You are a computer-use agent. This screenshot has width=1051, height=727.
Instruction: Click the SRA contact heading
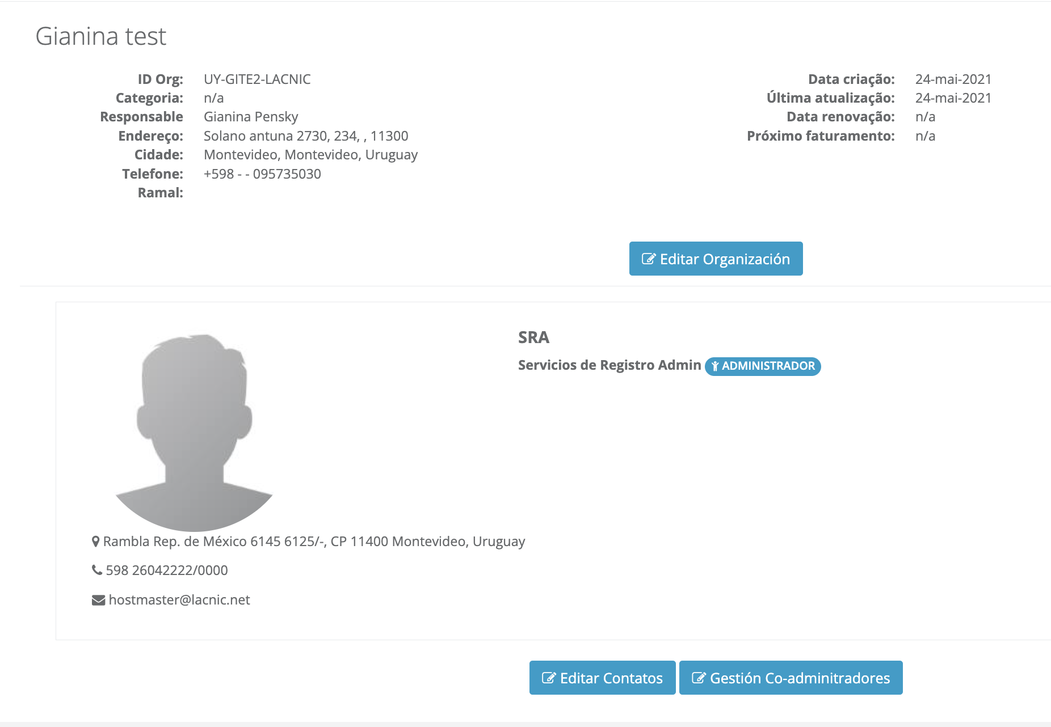pos(533,337)
